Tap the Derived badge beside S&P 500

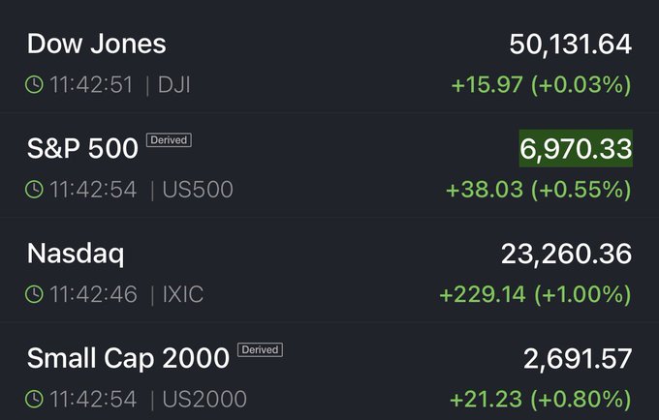(169, 140)
